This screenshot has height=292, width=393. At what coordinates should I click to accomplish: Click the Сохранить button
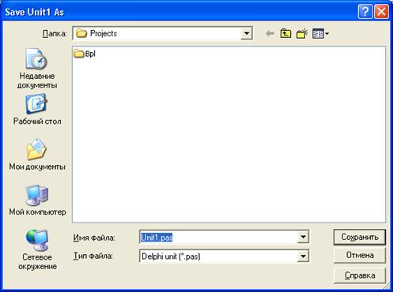(360, 237)
